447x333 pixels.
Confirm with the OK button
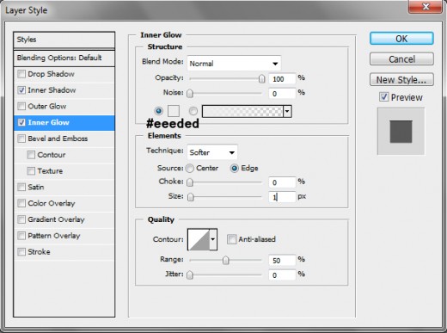coord(401,39)
